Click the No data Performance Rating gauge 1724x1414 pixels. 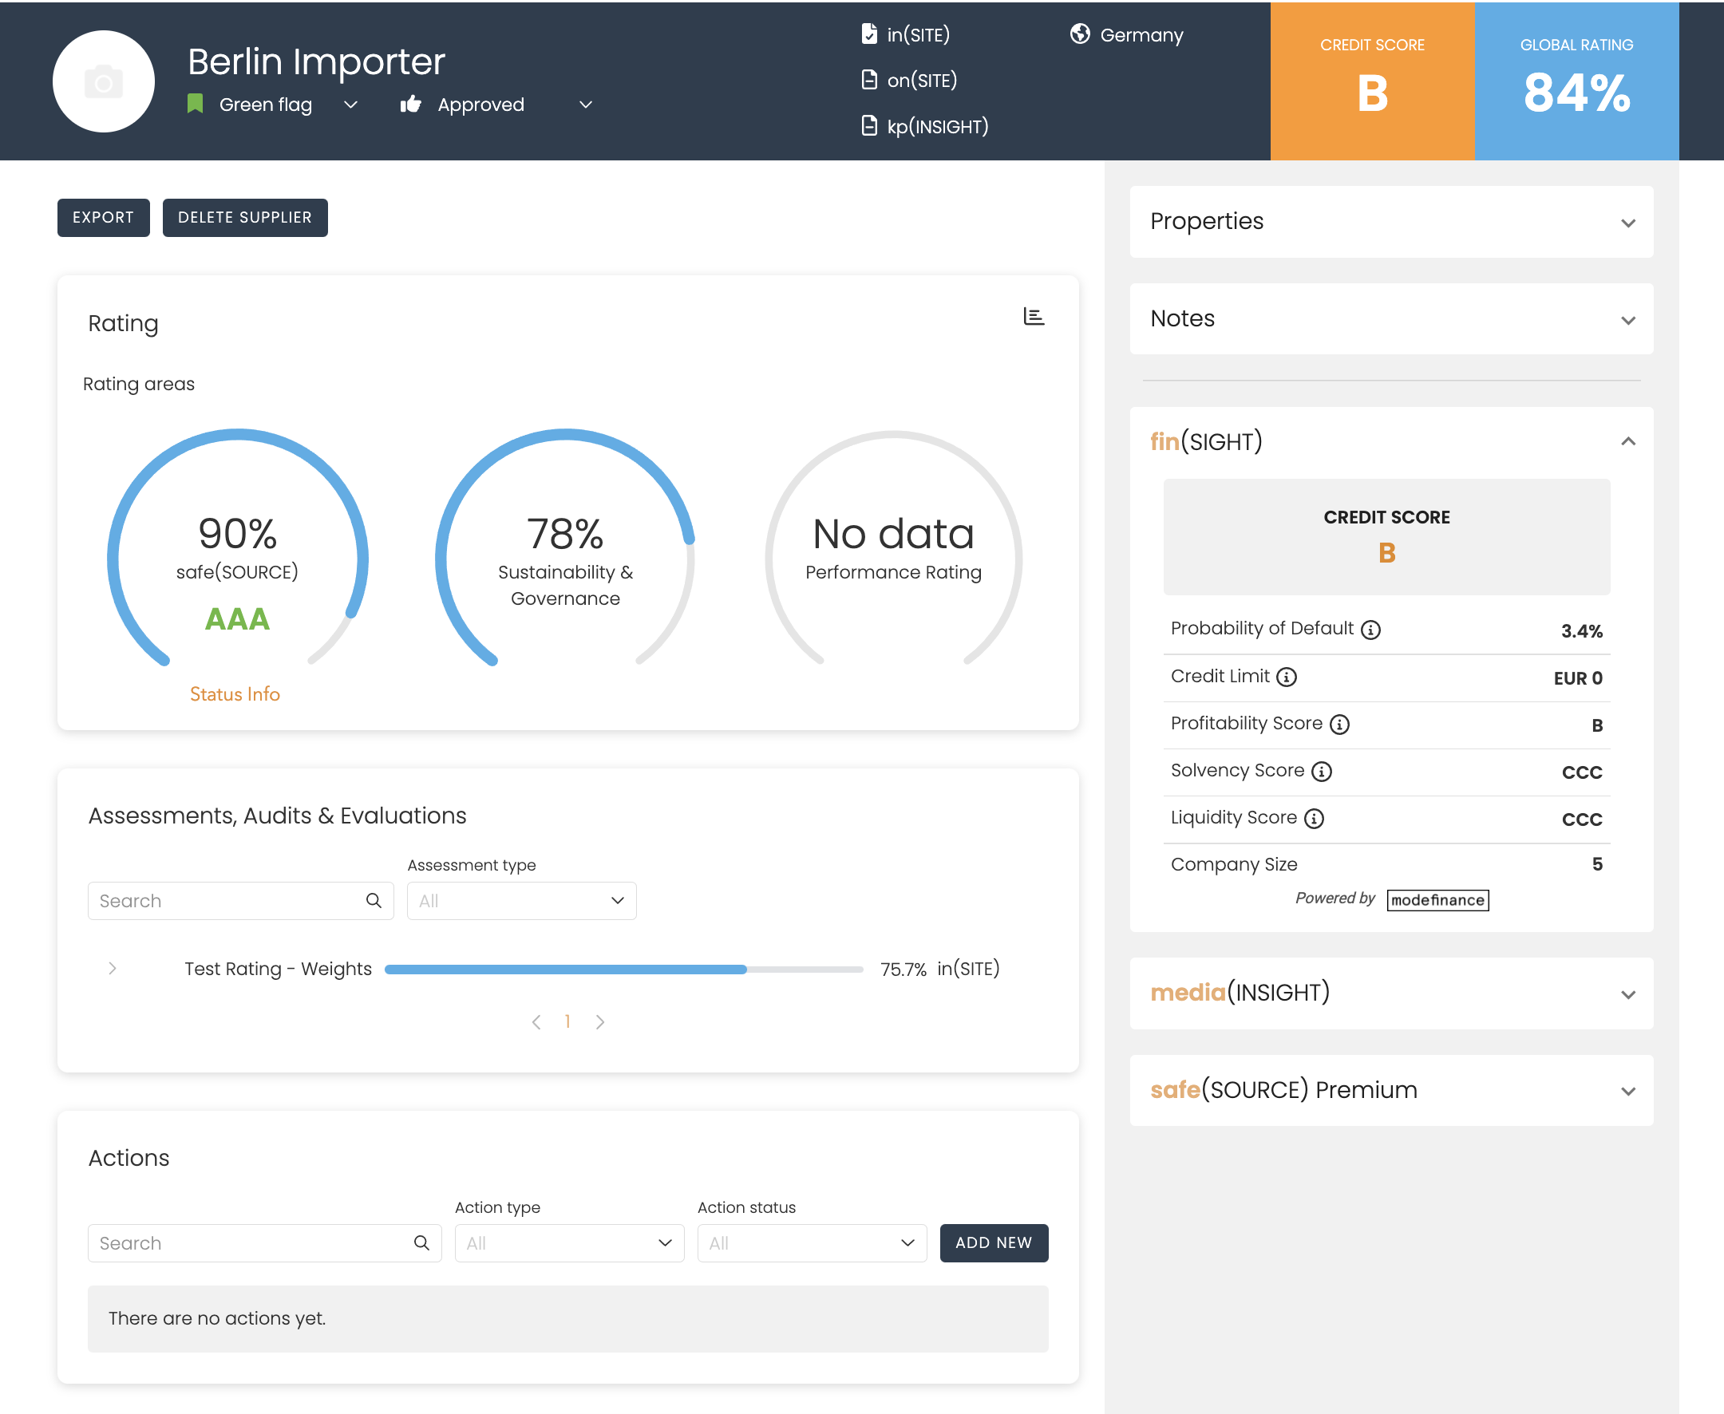click(x=893, y=547)
